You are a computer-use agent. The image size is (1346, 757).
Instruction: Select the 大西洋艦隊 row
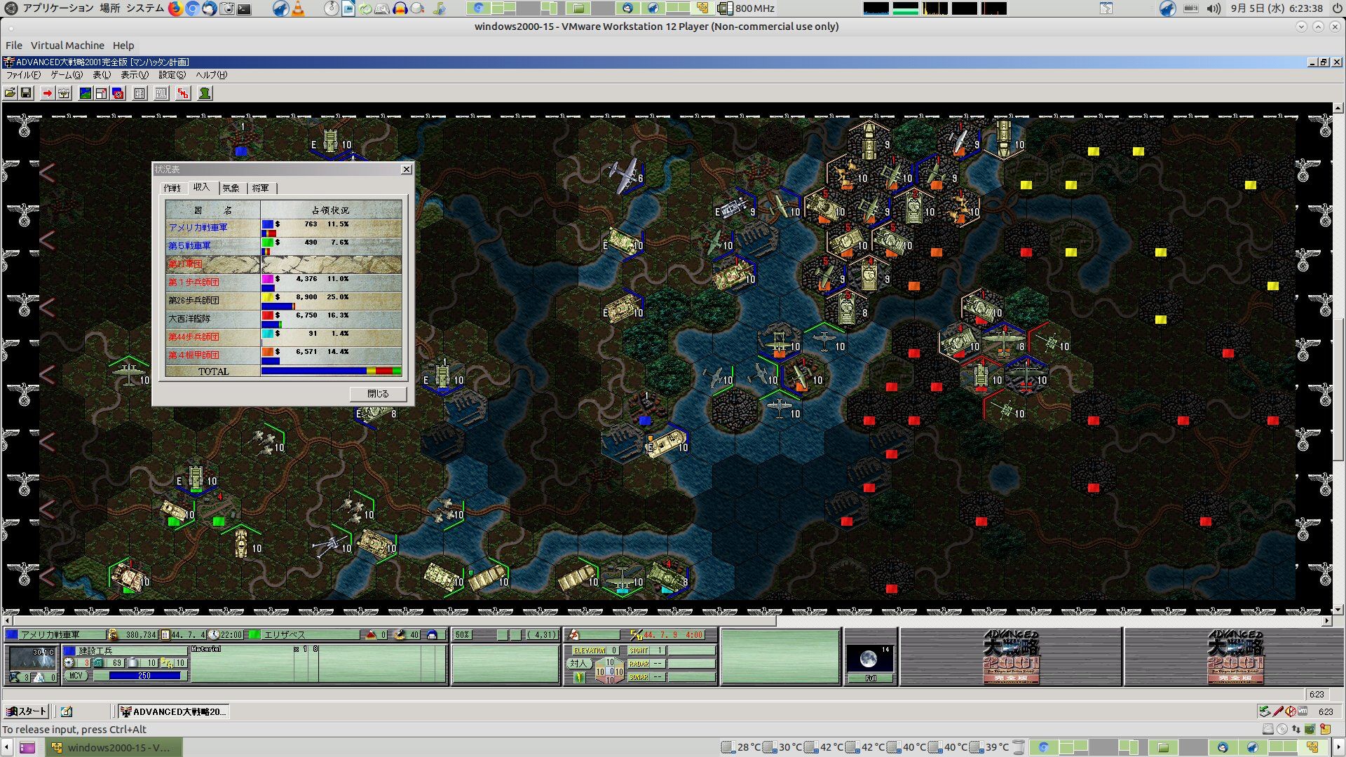pyautogui.click(x=284, y=319)
